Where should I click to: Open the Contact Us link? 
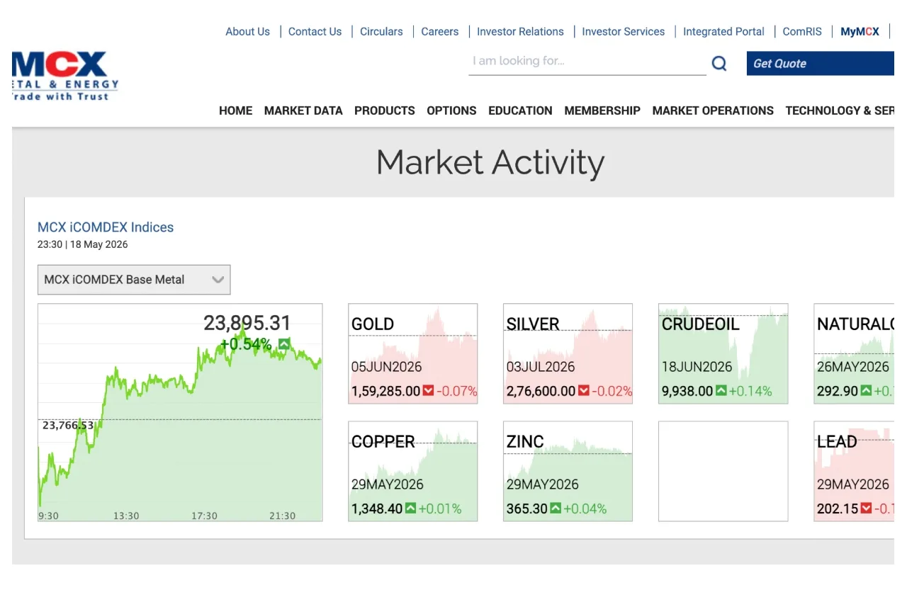click(x=315, y=32)
